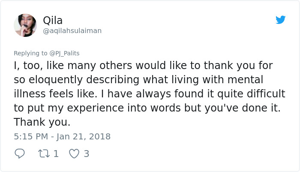Click the reply speech bubble icon
The width and height of the screenshot is (300, 172).
[x=20, y=154]
